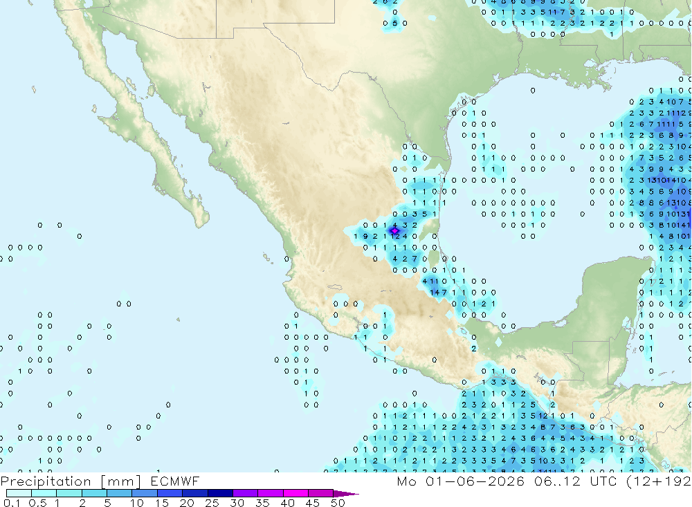Click the 40–45 mm magenta swatch
Image resolution: width=692 pixels, height=507 pixels.
[x=295, y=493]
